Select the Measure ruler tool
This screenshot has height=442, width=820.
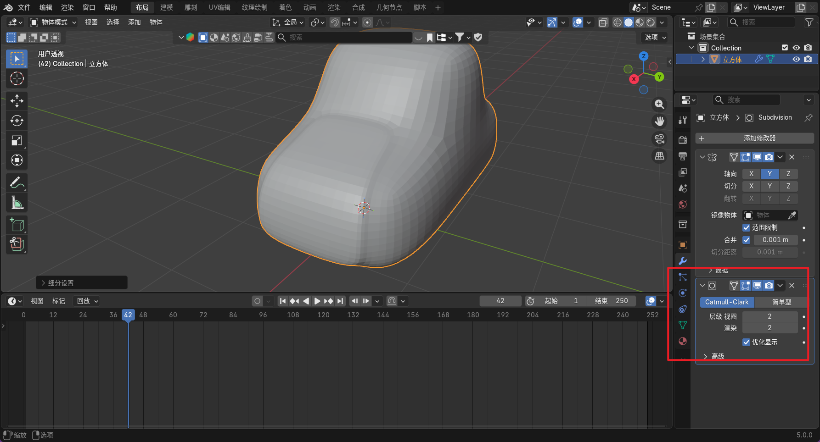[x=17, y=202]
